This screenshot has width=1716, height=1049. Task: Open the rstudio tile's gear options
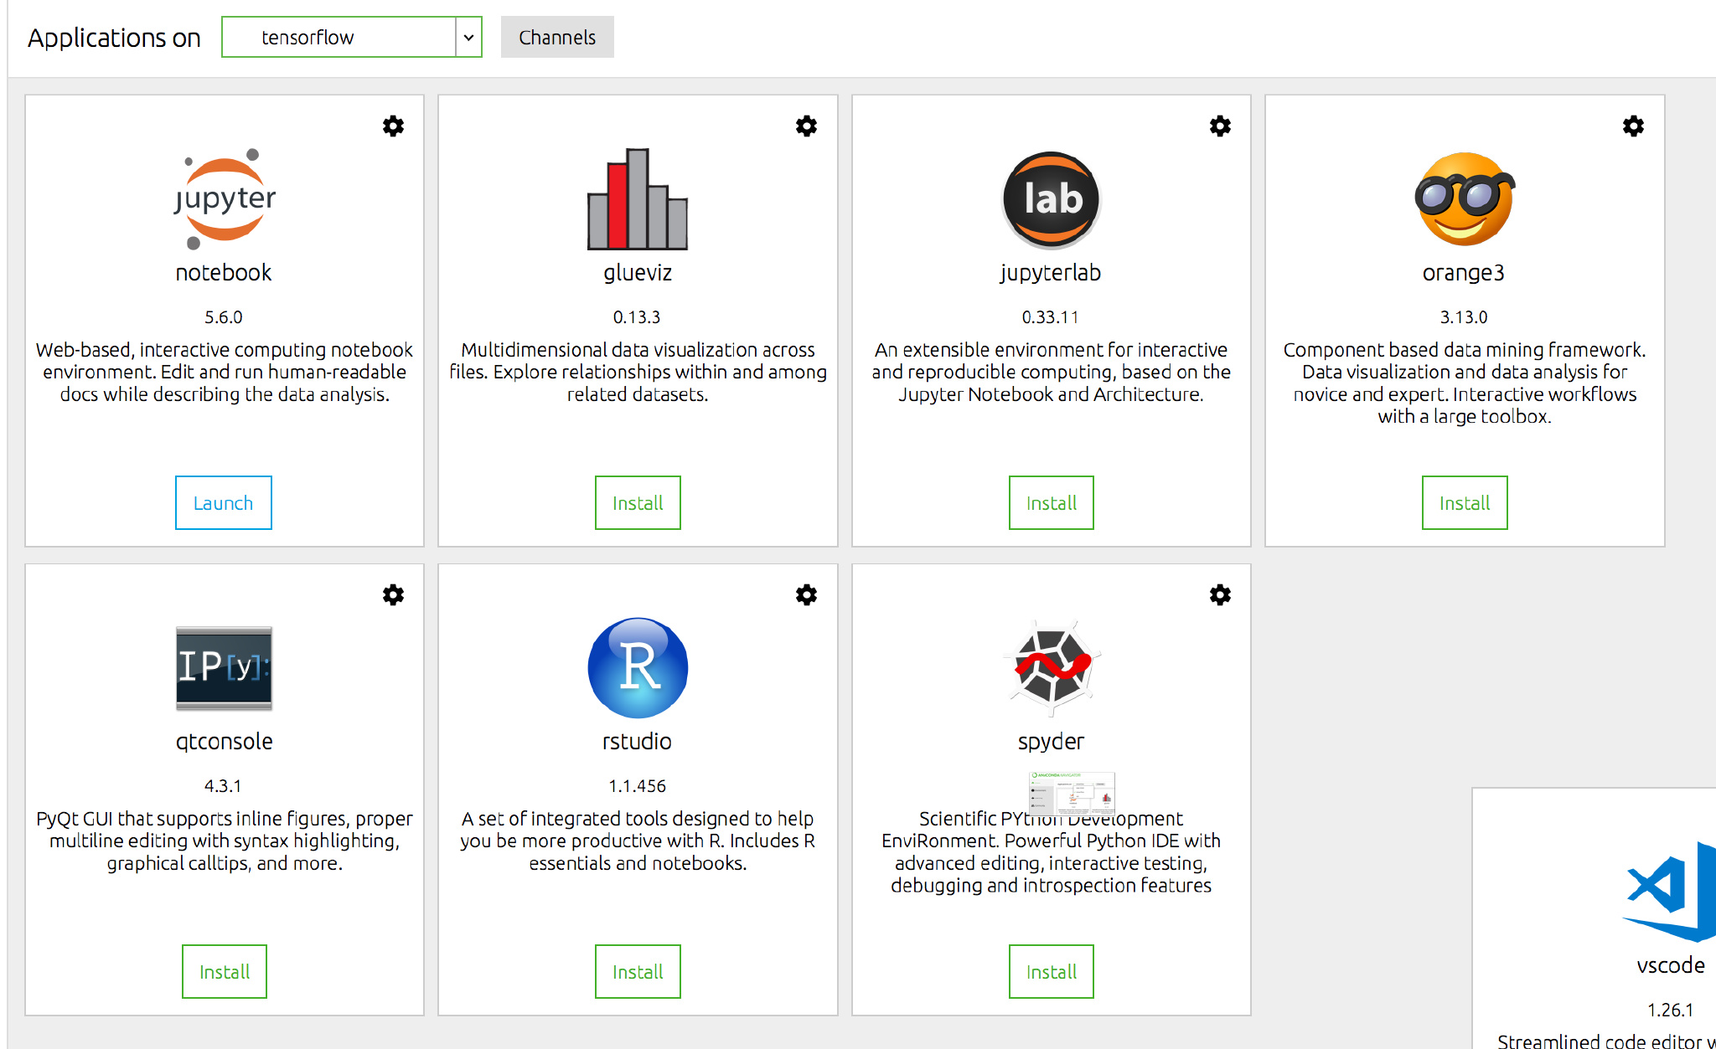[806, 595]
